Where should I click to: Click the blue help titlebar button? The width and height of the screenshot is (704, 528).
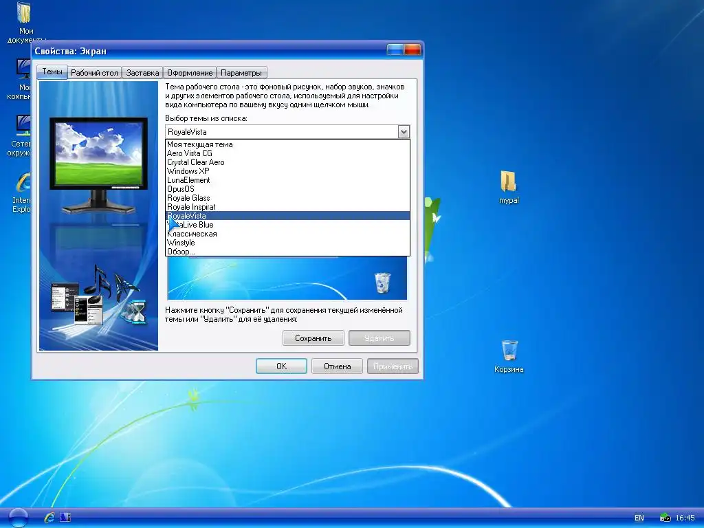[x=395, y=49]
